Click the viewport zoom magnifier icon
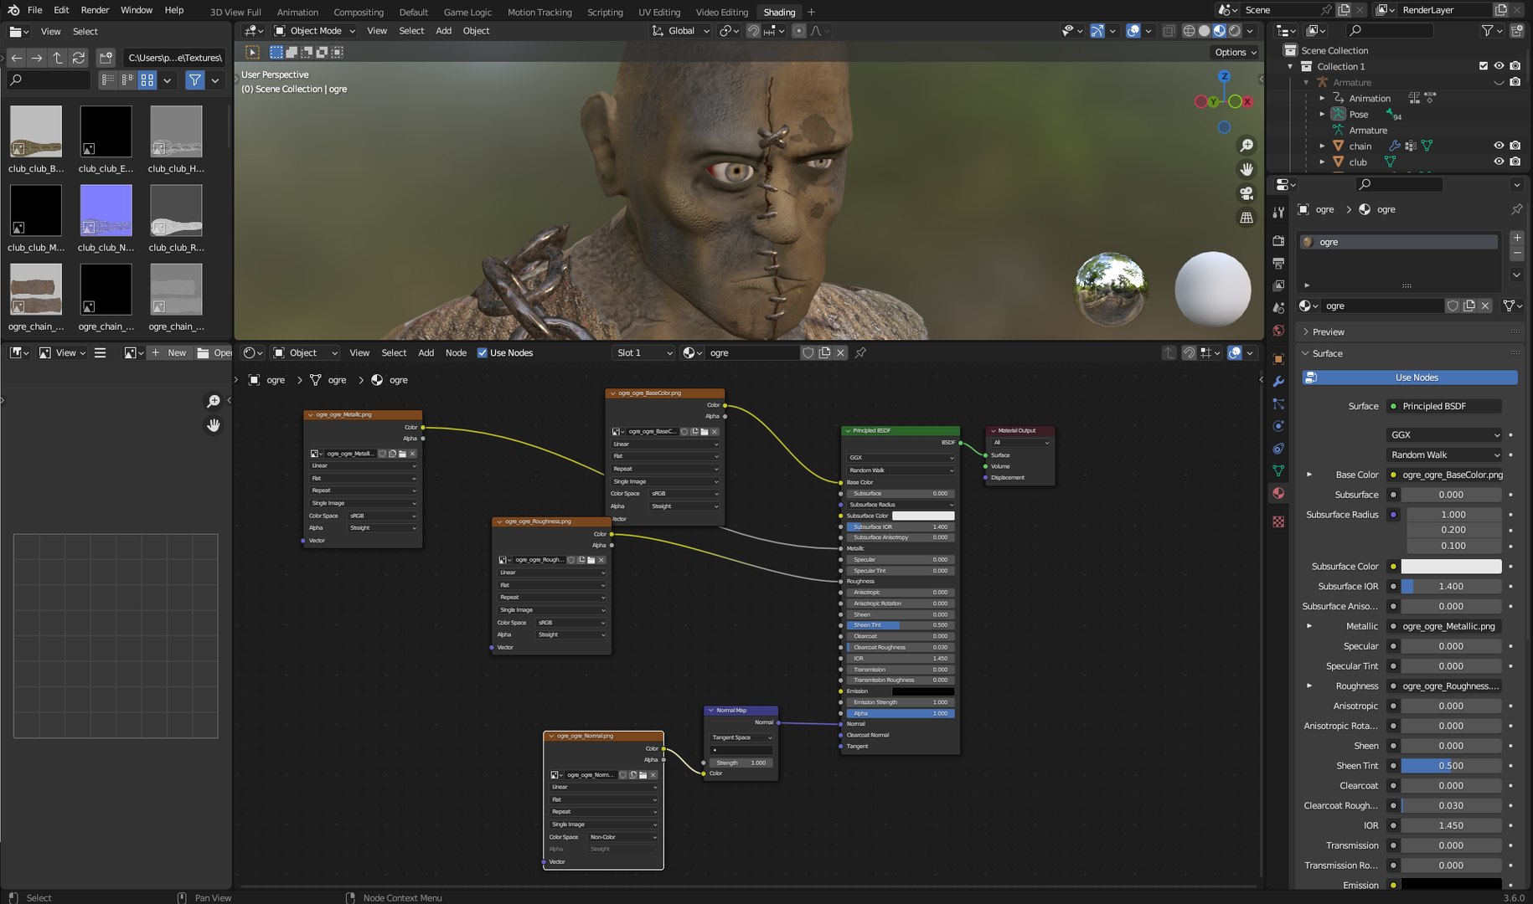 coord(1247,146)
